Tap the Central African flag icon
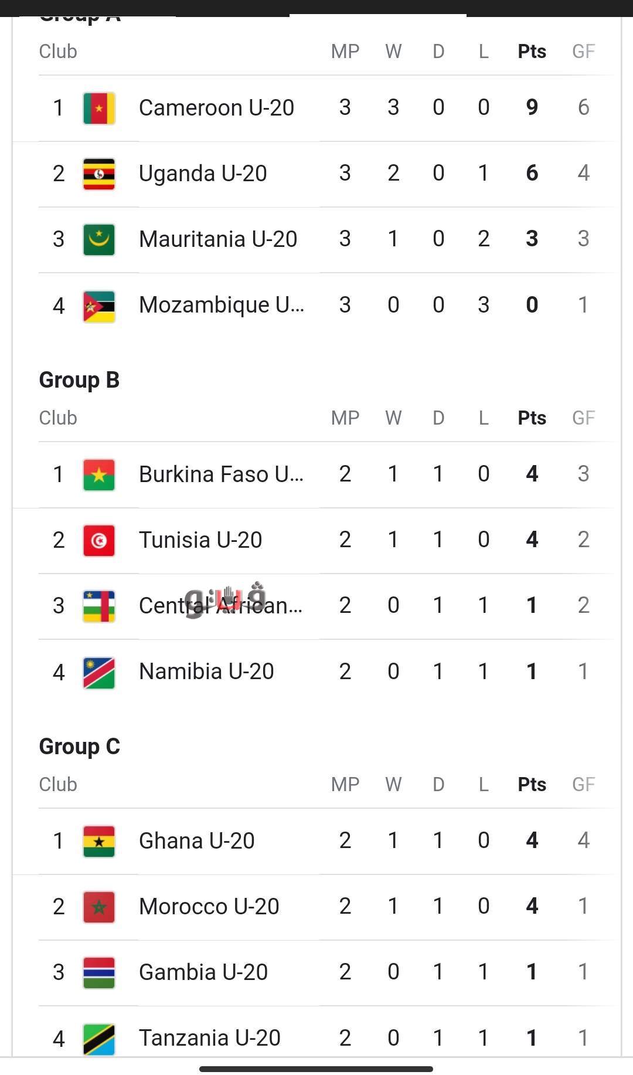 [x=99, y=606]
